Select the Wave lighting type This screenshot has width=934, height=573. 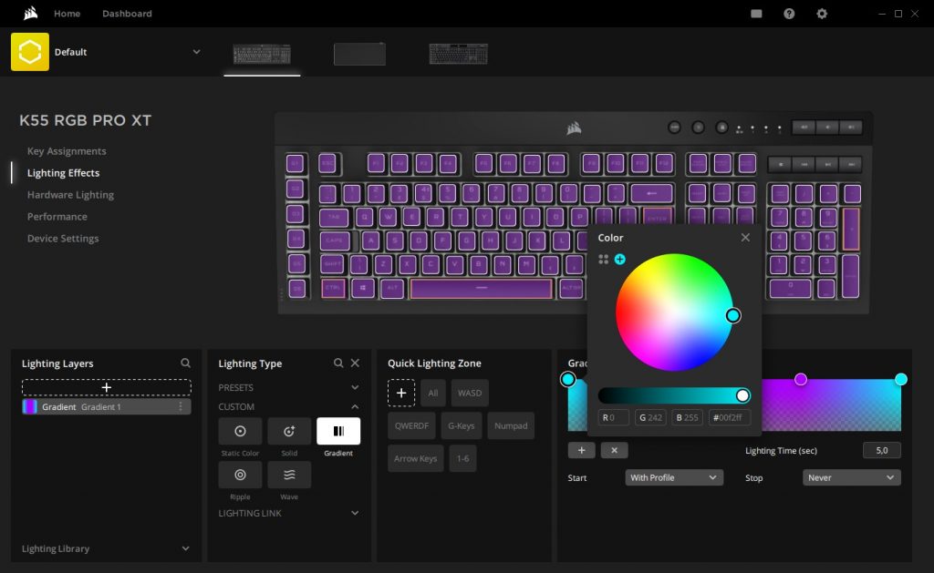point(289,475)
